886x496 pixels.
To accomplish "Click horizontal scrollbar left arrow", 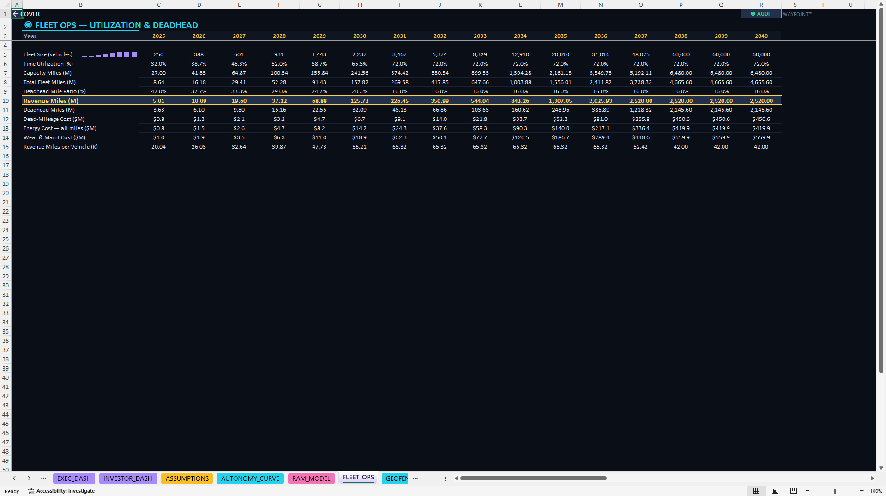I will (456, 478).
